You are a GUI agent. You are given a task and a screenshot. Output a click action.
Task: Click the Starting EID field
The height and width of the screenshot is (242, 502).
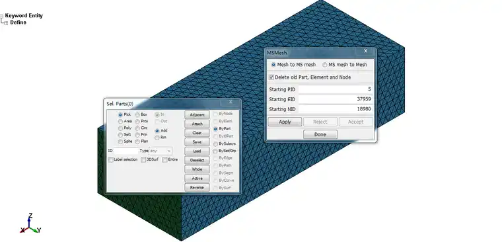click(335, 99)
